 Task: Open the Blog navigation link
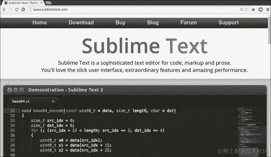click(x=153, y=23)
